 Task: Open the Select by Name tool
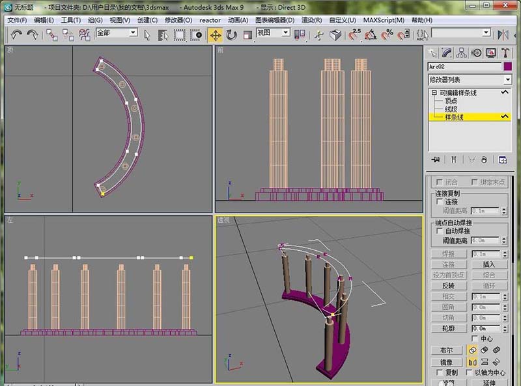click(163, 34)
